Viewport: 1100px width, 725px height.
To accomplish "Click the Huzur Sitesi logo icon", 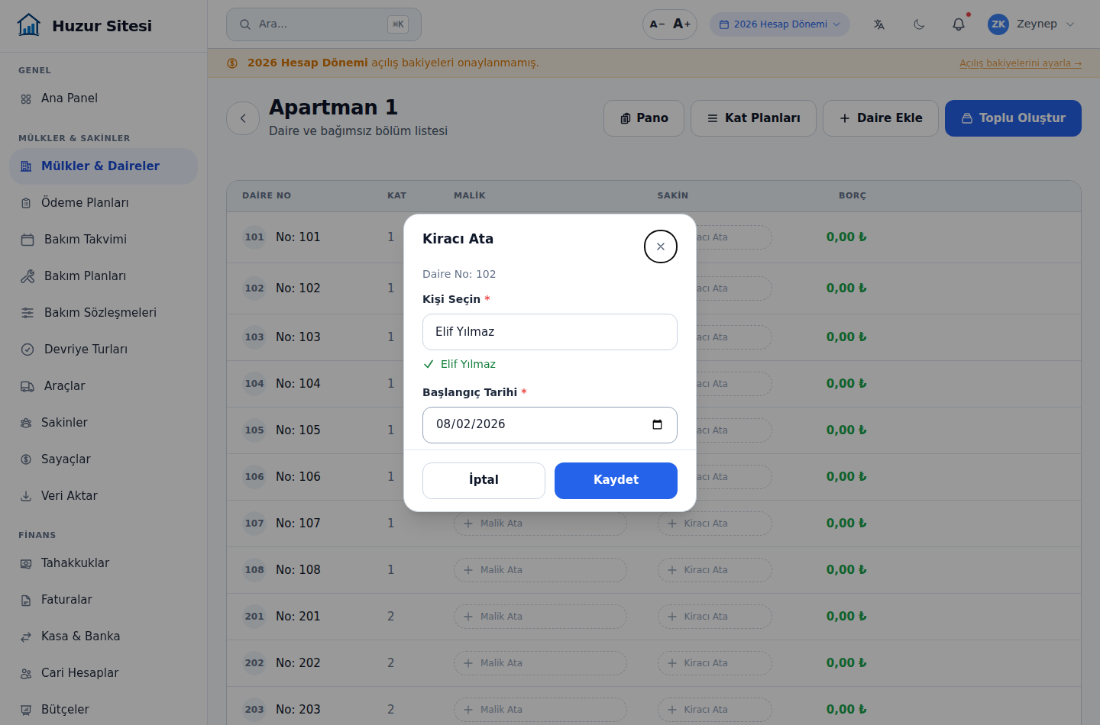I will point(29,25).
